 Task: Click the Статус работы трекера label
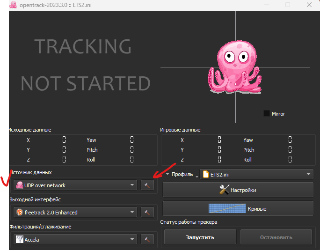coord(189,222)
